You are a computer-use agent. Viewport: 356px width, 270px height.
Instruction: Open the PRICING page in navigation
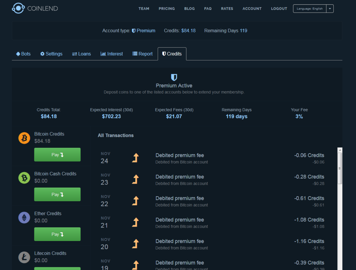(x=167, y=9)
